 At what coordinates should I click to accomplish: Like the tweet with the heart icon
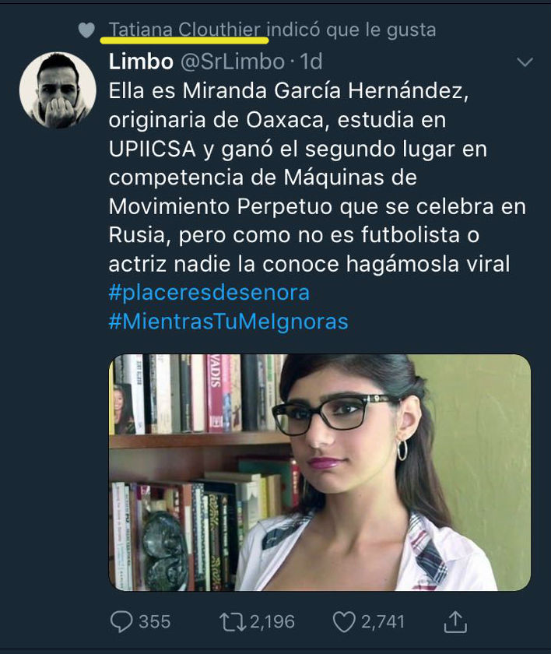344,622
